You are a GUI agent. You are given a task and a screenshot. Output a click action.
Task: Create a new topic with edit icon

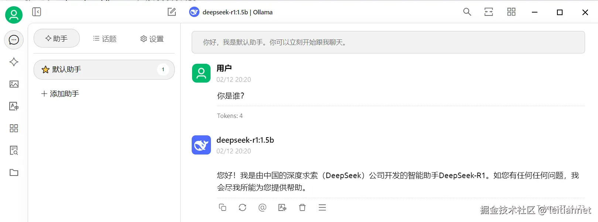[x=172, y=12]
